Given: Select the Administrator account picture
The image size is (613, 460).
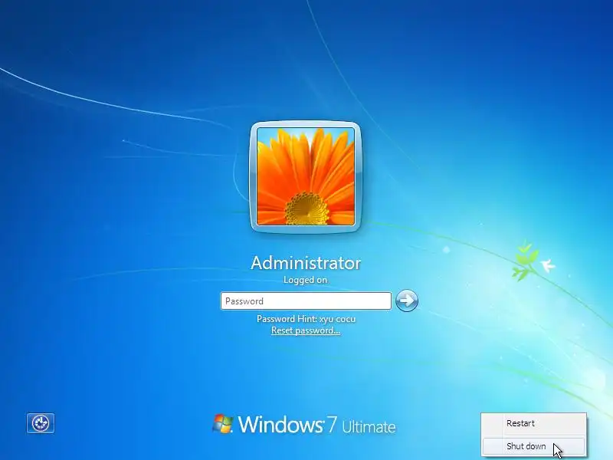Looking at the screenshot, I should (306, 176).
